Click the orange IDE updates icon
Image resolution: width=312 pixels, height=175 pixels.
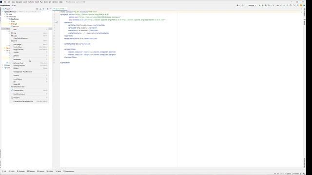click(301, 5)
